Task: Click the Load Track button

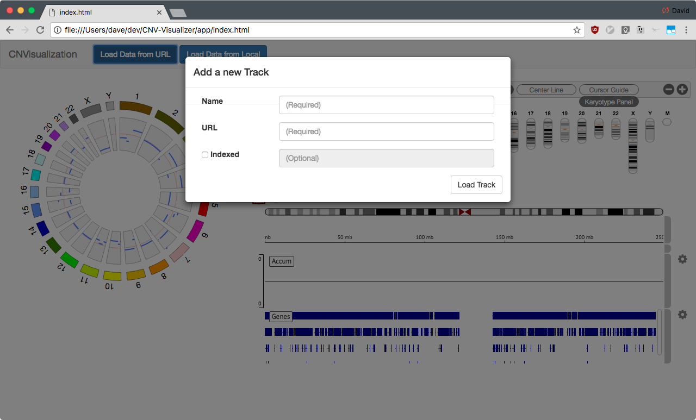Action: click(x=476, y=185)
